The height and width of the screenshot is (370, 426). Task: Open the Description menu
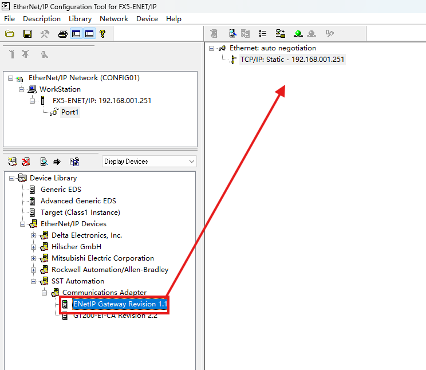click(42, 19)
